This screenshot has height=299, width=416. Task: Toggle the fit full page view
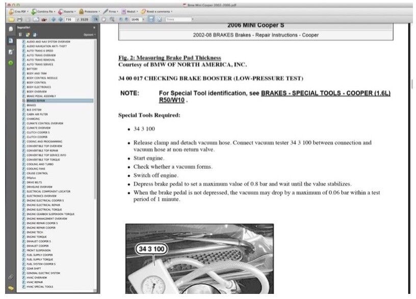(160, 19)
